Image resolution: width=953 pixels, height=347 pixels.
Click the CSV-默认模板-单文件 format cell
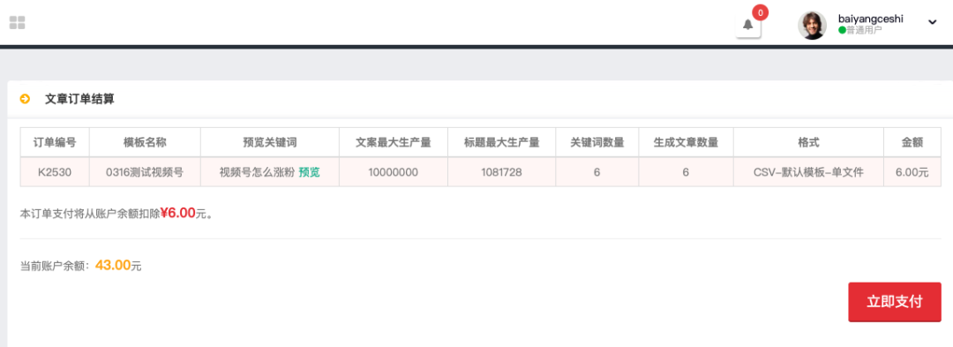point(808,172)
